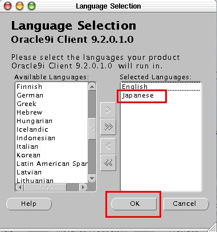Cancel the Language Selection dialog
This screenshot has width=217, height=232.
tap(186, 203)
